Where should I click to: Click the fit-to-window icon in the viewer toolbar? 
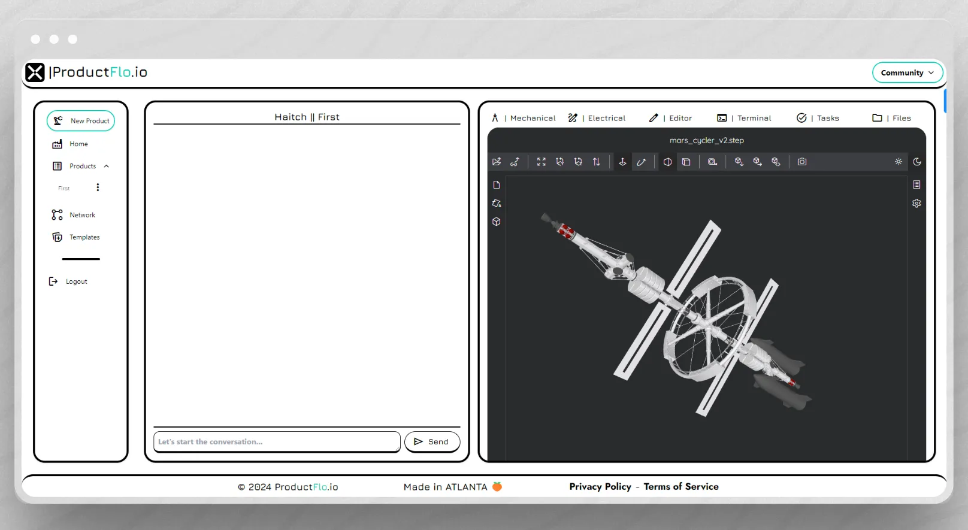[541, 162]
